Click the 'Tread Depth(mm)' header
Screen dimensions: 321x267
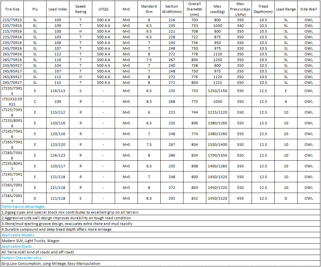point(263,9)
